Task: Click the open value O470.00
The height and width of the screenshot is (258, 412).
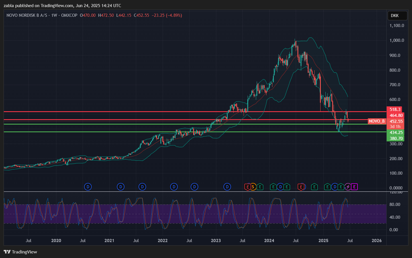Action: (88, 15)
